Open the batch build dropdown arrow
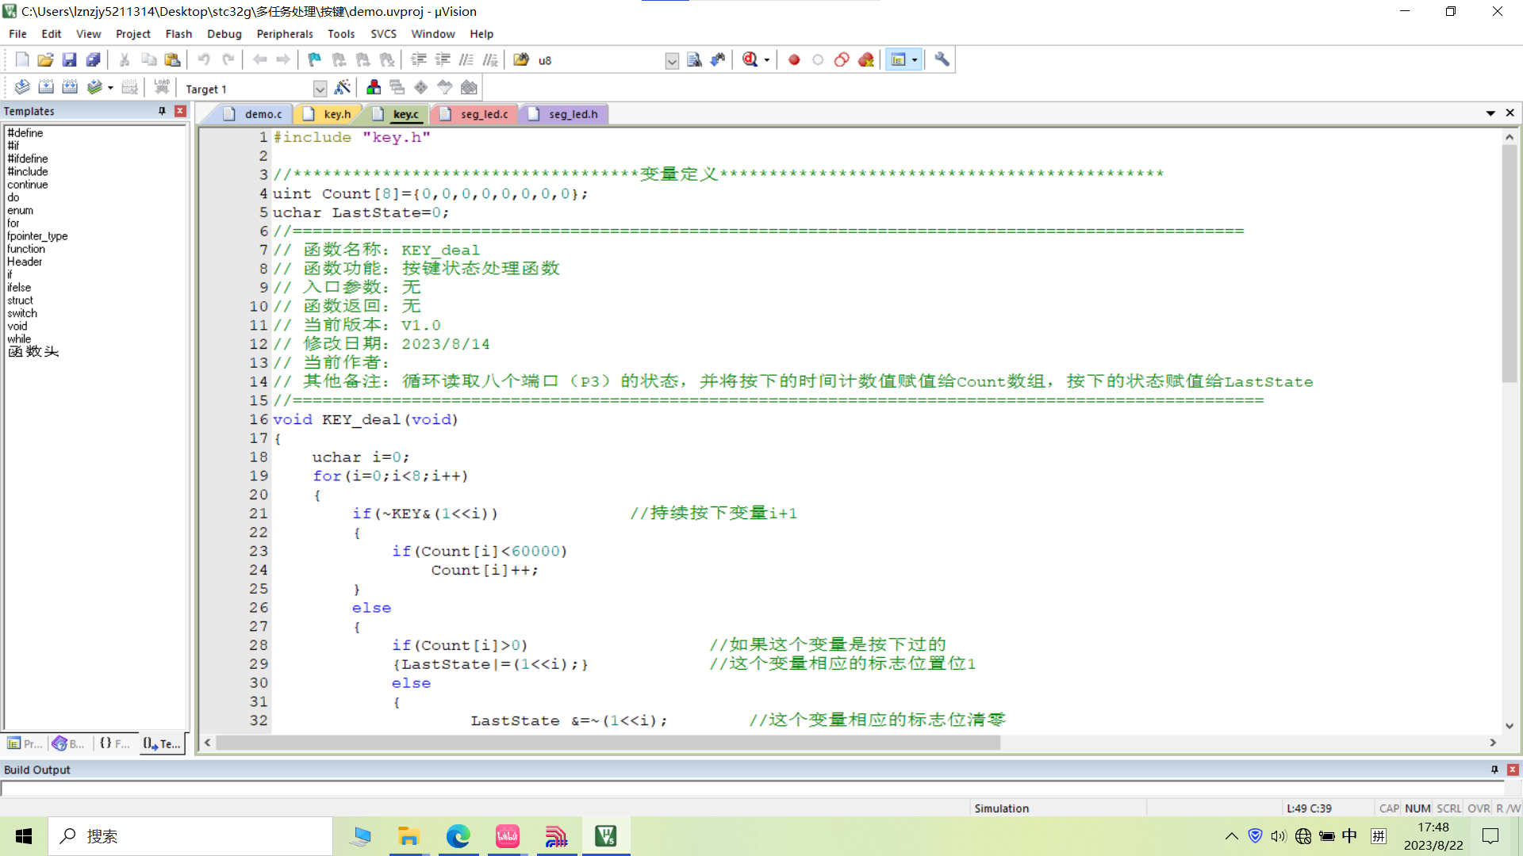1523x856 pixels. click(110, 88)
